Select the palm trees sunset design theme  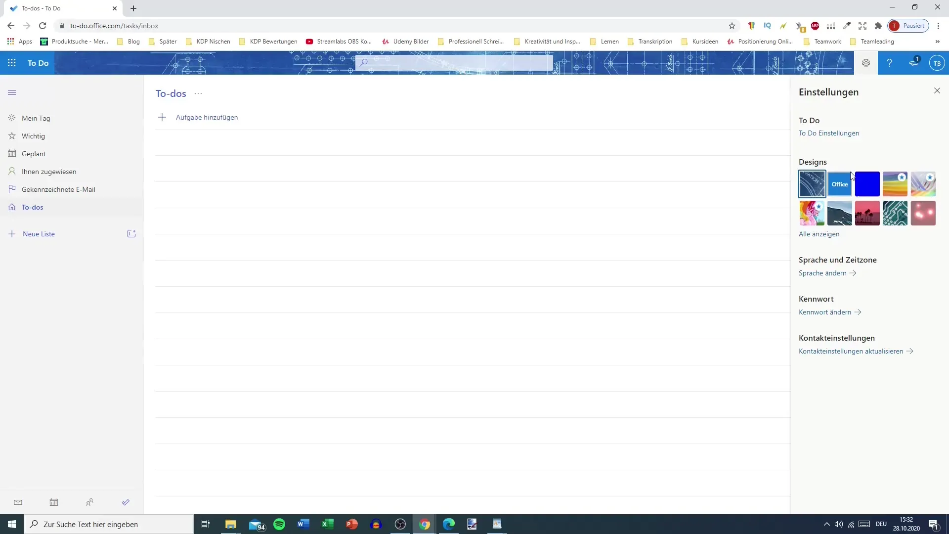tap(867, 213)
